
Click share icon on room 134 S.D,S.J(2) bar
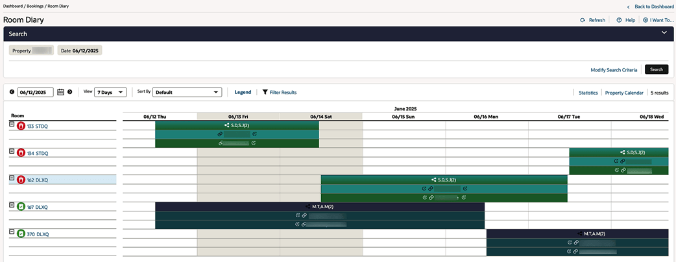coord(623,152)
